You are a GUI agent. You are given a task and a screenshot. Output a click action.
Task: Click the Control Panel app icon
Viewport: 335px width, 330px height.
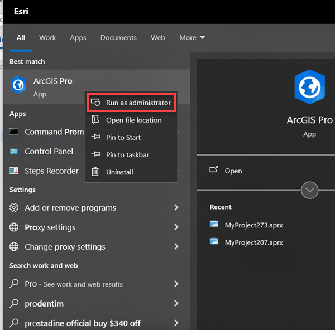point(14,152)
